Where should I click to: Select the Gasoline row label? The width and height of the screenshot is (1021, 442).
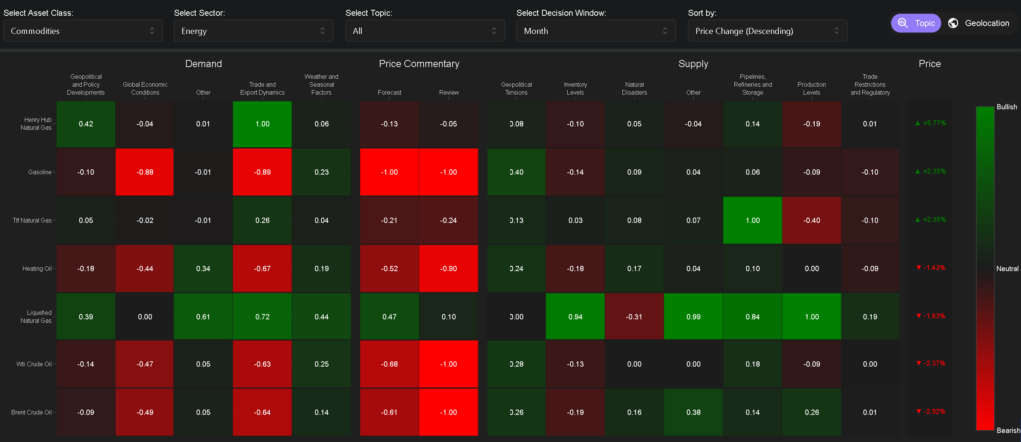40,172
